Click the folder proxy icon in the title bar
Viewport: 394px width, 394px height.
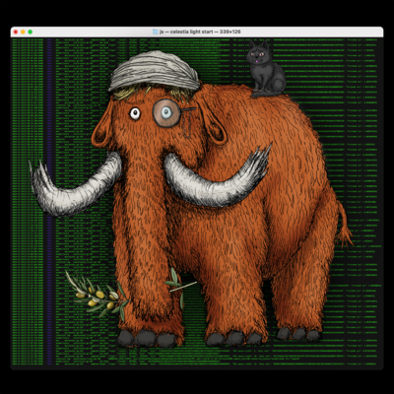[156, 32]
